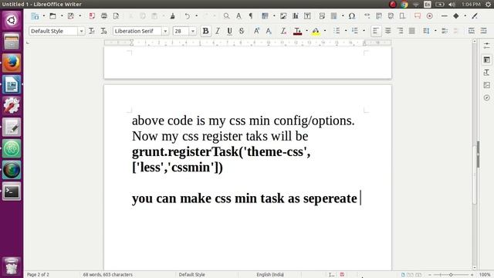Click the zoom out minus button
The height and width of the screenshot is (278, 494).
[x=430, y=275]
